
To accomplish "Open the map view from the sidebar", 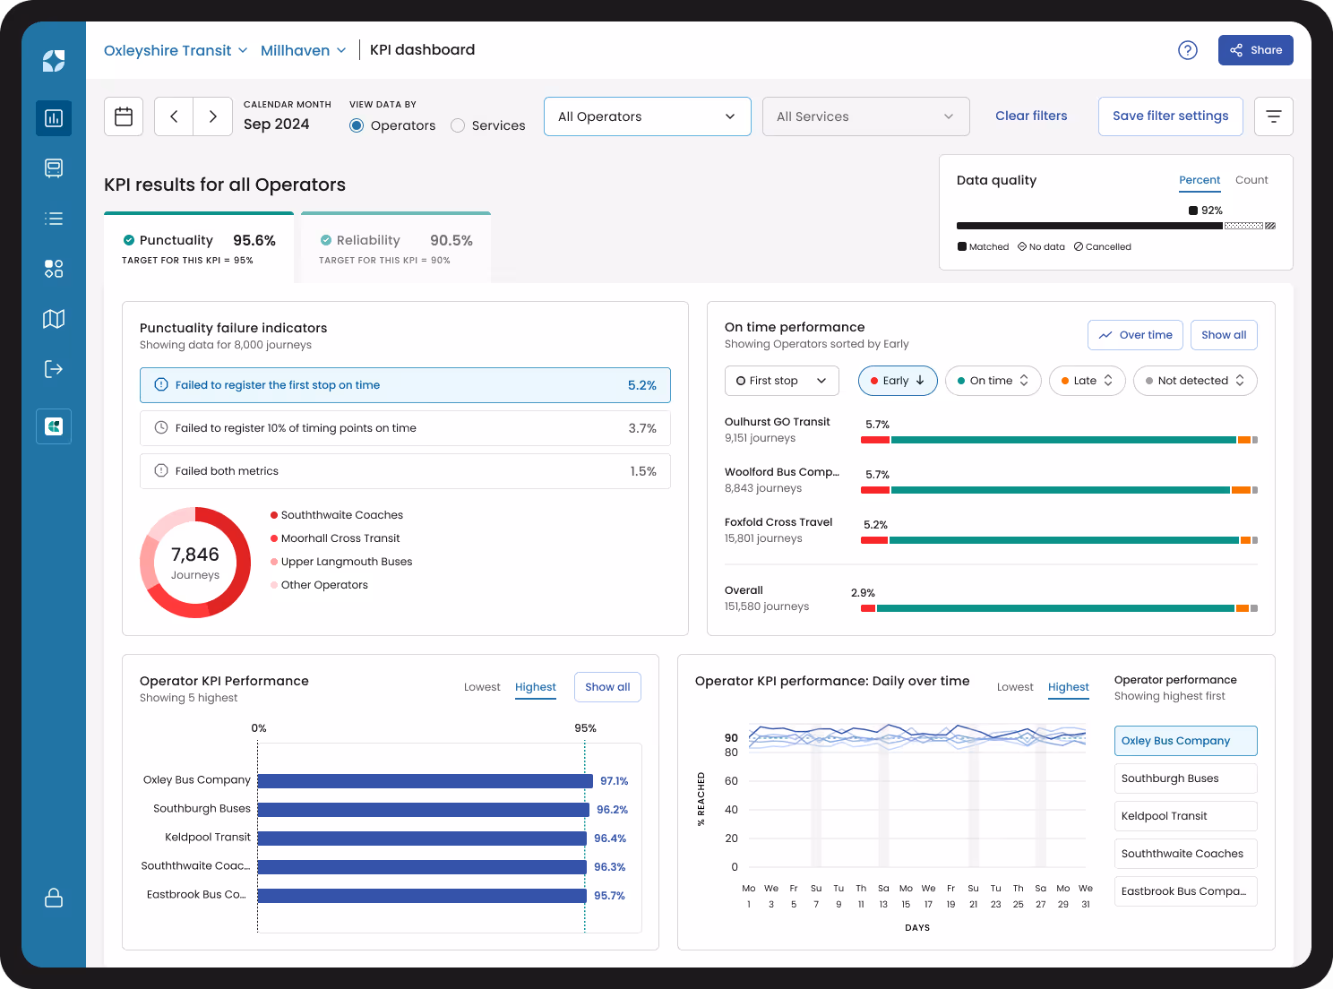I will pos(53,318).
